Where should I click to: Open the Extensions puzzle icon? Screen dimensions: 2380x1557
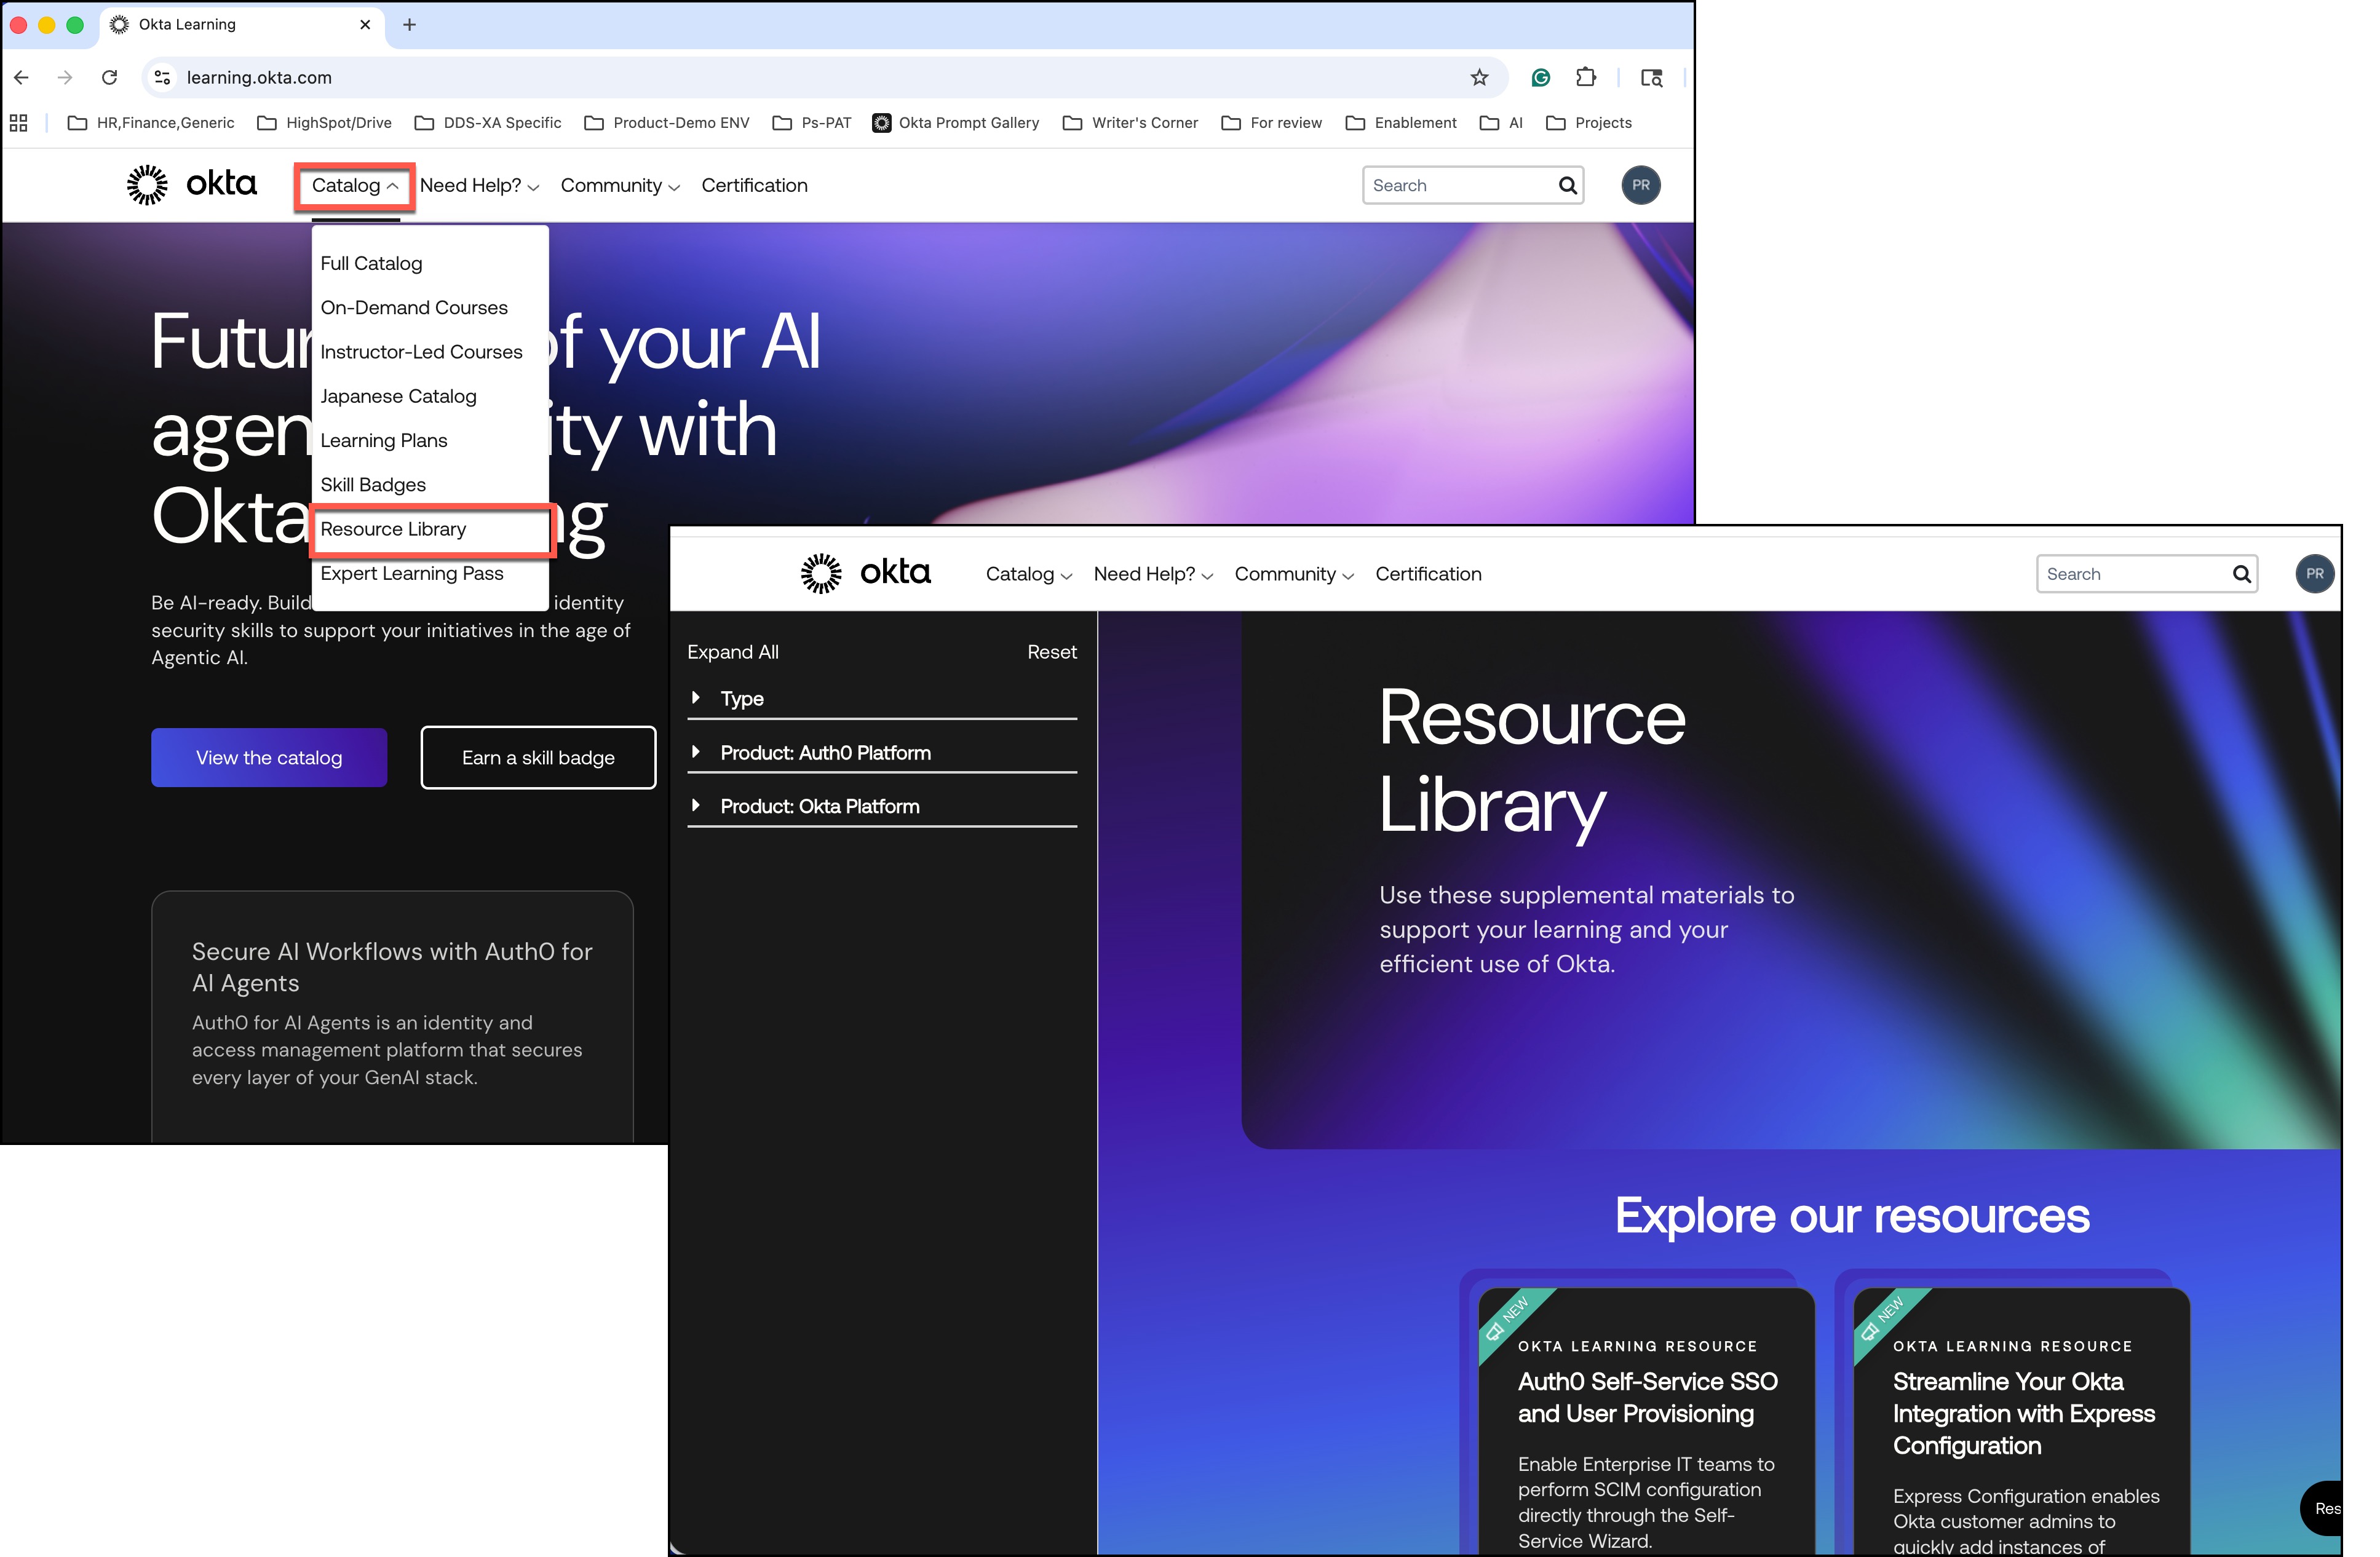pyautogui.click(x=1586, y=77)
